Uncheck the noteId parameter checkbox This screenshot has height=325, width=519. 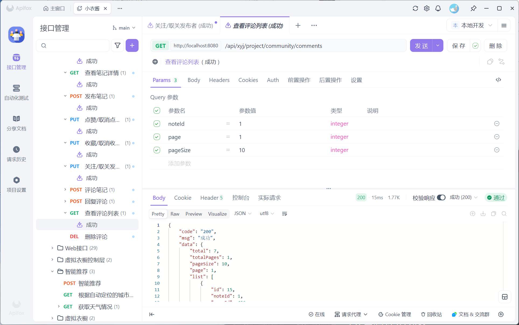click(x=157, y=124)
